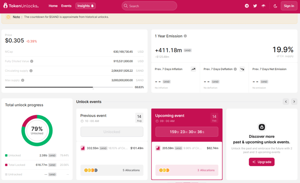Click the disabled Unlocked button

coord(112,132)
